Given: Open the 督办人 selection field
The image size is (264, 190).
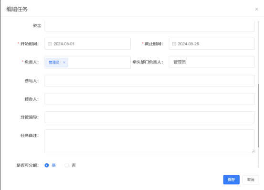Looking at the screenshot, I should pos(149,99).
